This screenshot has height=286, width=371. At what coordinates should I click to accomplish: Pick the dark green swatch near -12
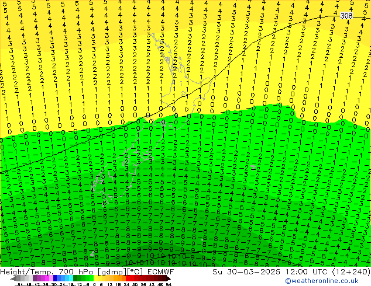(x=75, y=278)
